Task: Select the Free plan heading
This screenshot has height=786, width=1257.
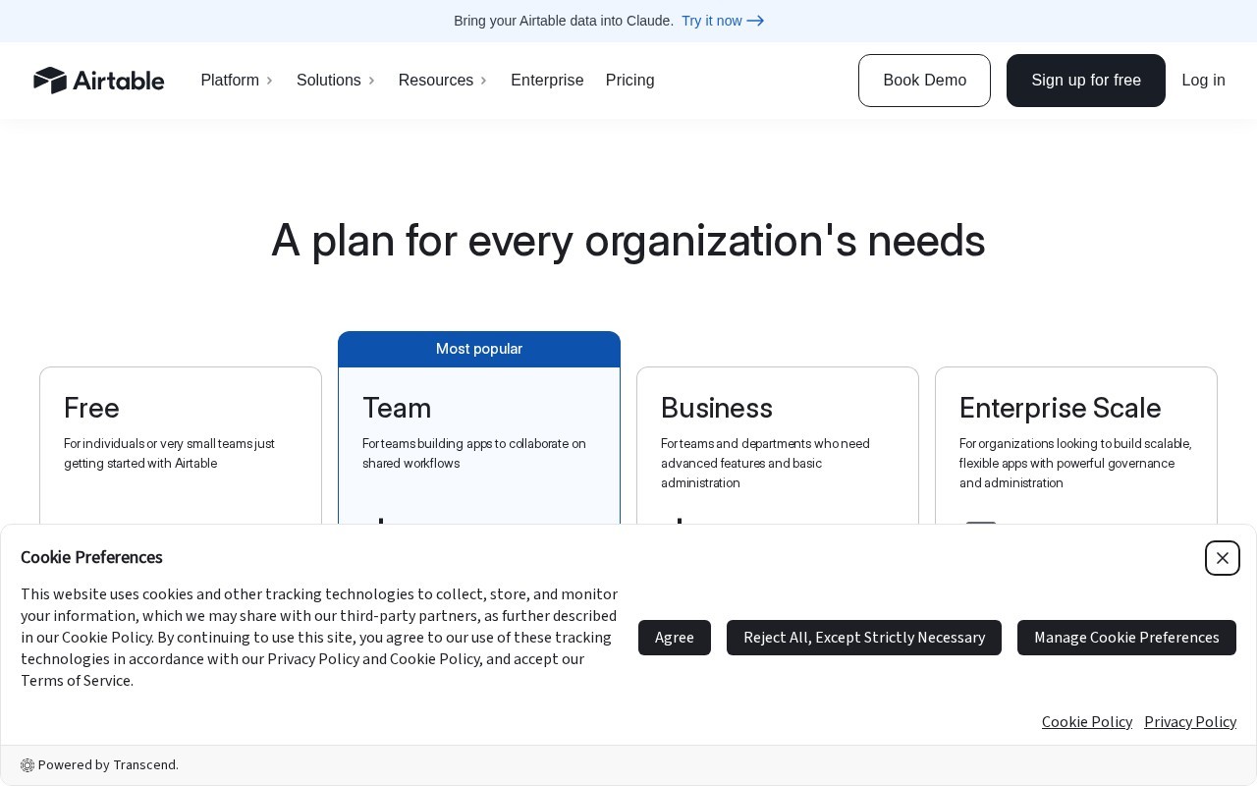Action: pos(91,408)
